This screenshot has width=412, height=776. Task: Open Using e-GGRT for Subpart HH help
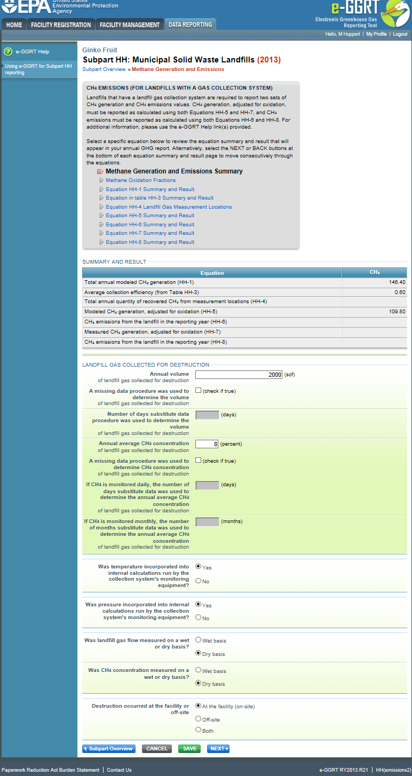click(38, 69)
